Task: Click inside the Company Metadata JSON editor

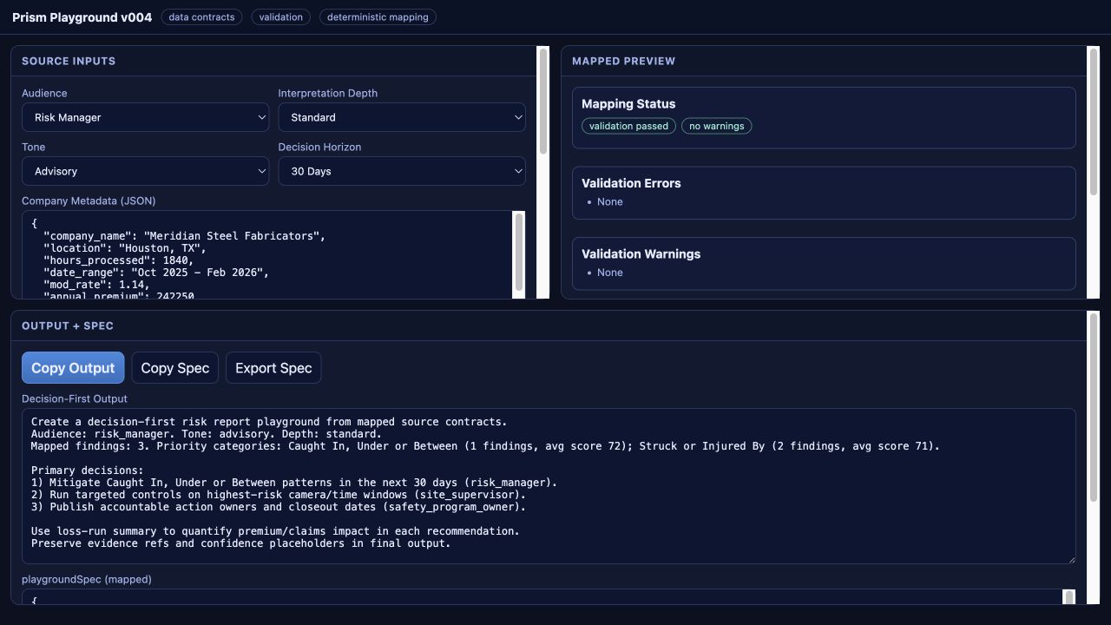Action: coord(268,254)
